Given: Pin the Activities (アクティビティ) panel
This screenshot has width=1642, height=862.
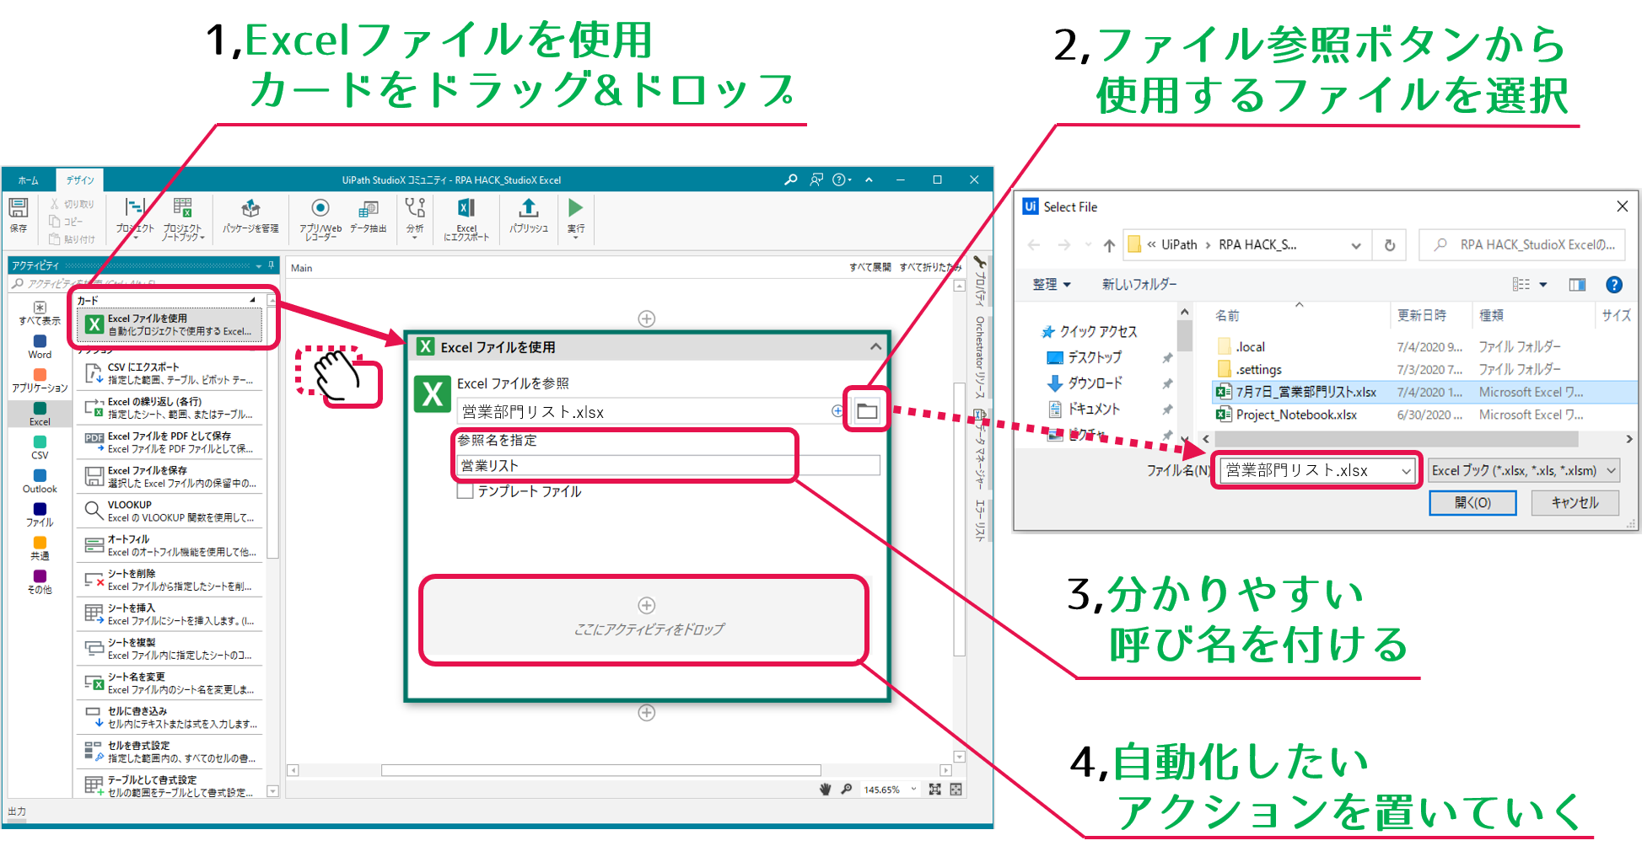Looking at the screenshot, I should 271,265.
